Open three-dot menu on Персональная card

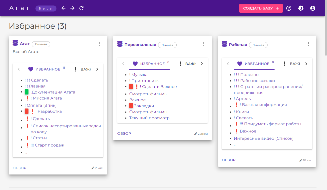pyautogui.click(x=204, y=44)
